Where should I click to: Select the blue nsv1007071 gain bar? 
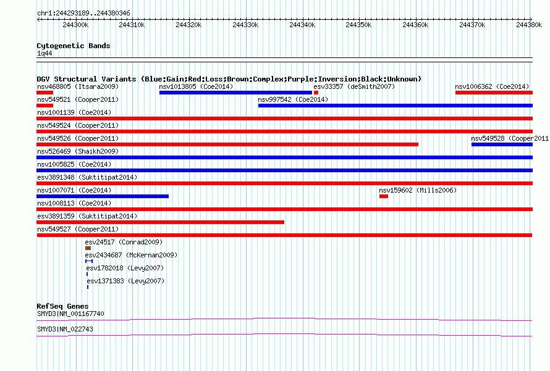tap(103, 196)
